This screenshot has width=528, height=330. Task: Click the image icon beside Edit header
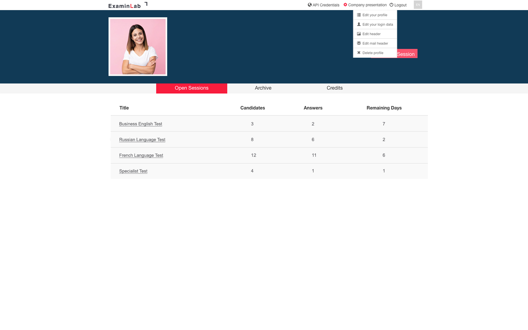coord(359,34)
